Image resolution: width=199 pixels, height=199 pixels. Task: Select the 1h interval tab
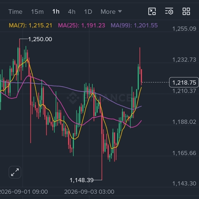pos(56,12)
